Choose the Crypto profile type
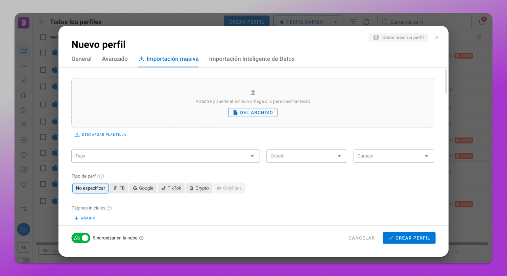The image size is (507, 276). point(199,188)
